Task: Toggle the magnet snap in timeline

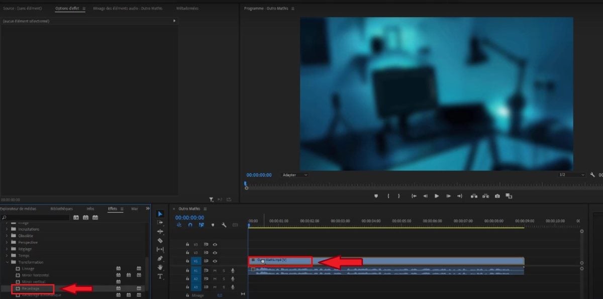Action: point(190,225)
